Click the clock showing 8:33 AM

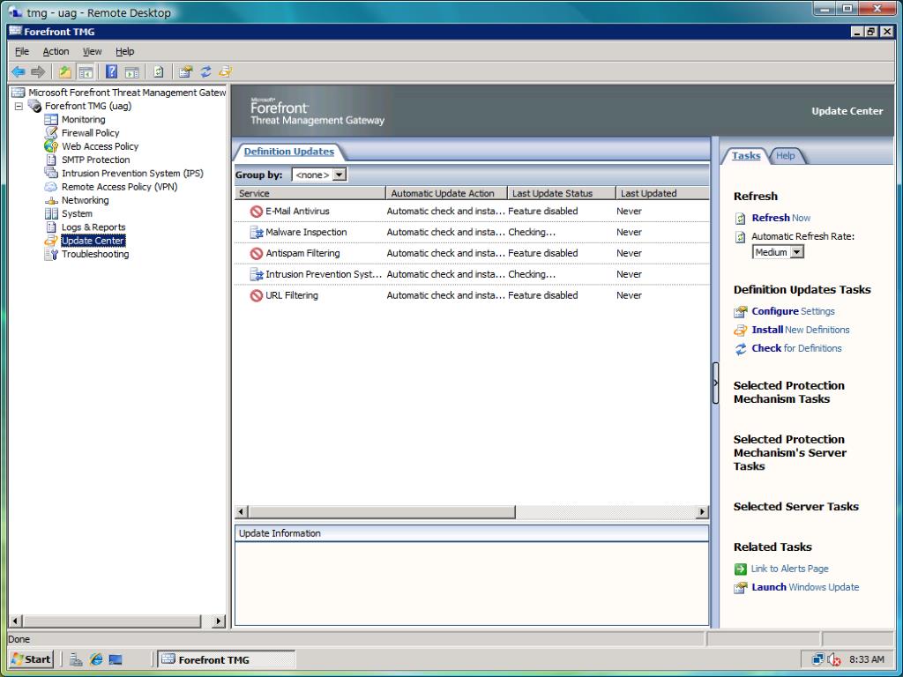coord(866,659)
